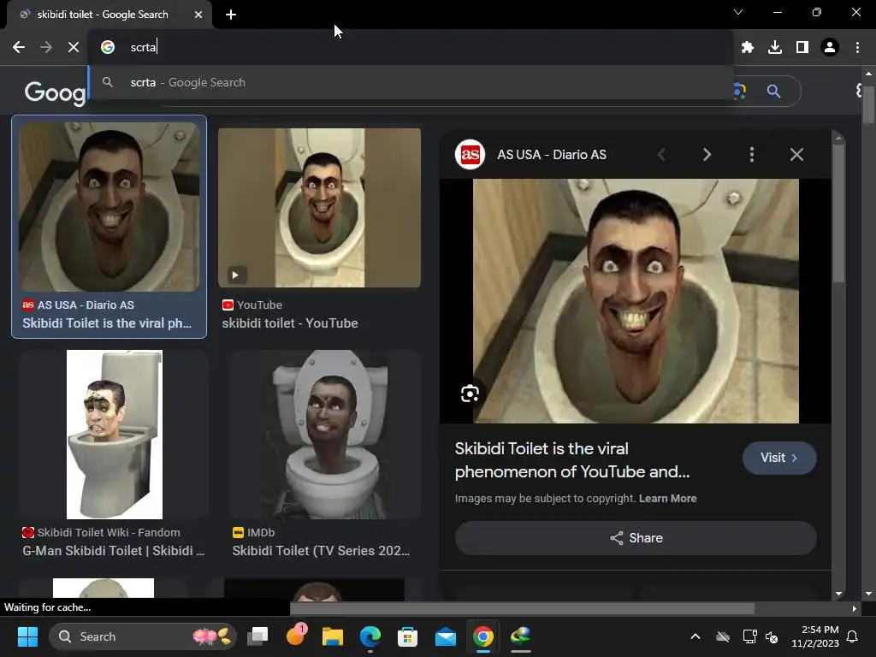Click the Chrome taskbar icon
This screenshot has height=657, width=876.
tap(482, 636)
